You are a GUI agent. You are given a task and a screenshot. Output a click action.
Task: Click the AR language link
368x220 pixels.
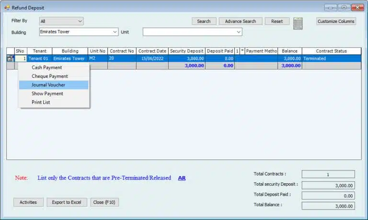coord(182,178)
